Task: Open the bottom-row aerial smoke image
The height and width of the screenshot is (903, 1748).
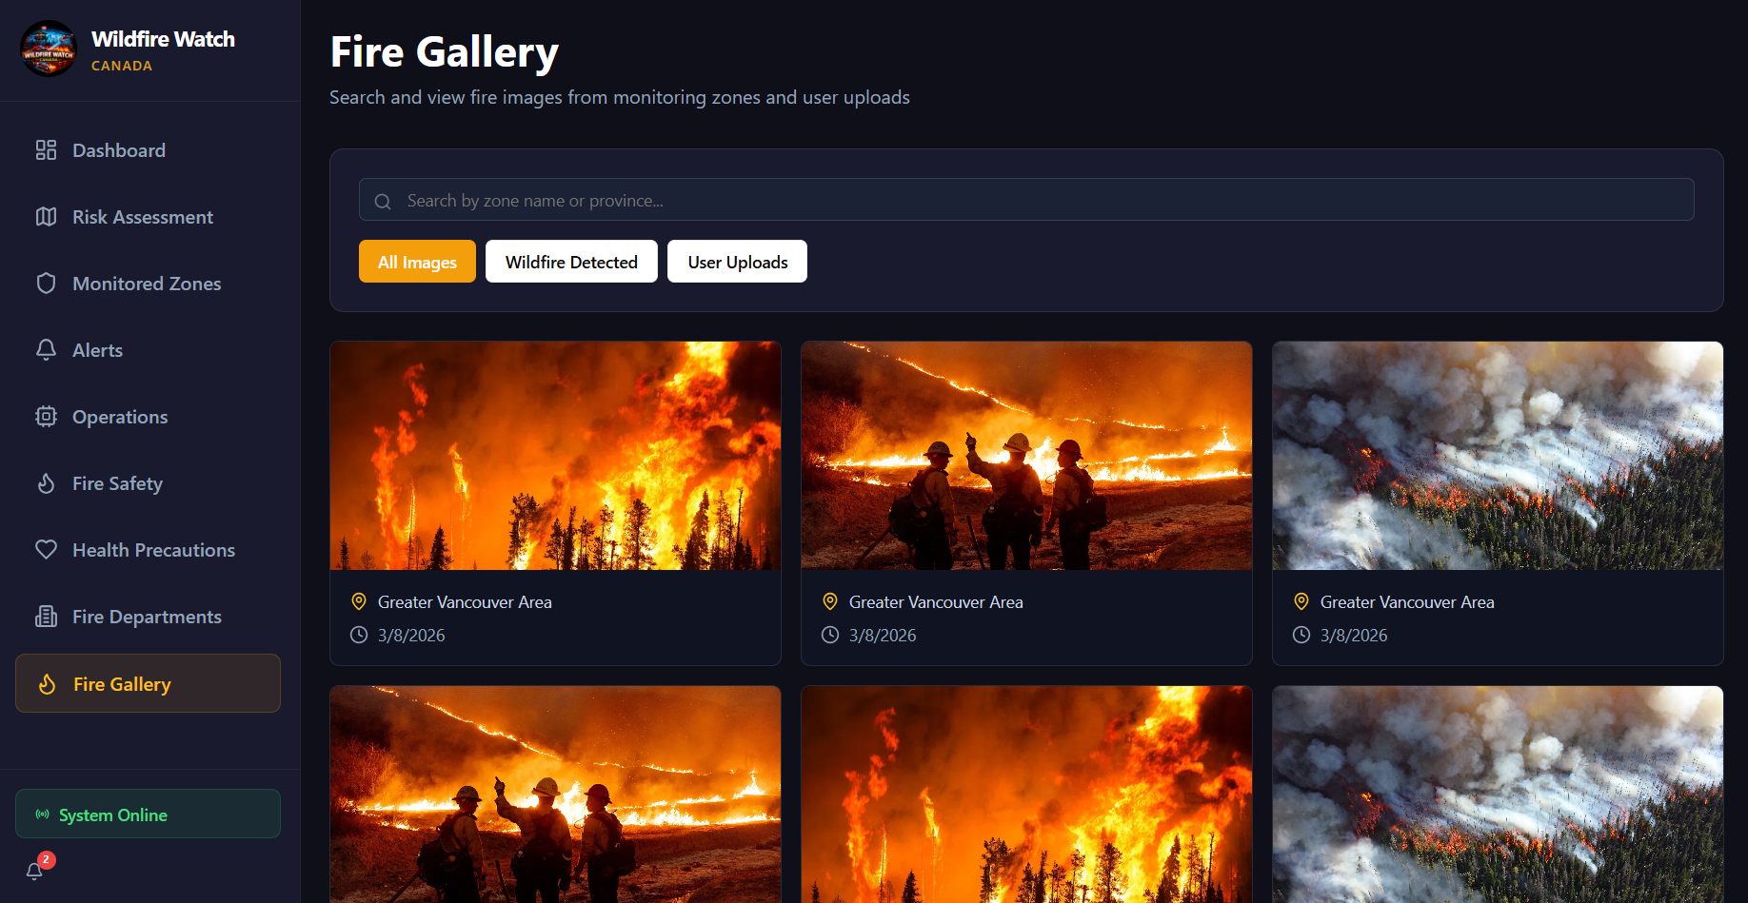Action: pos(1498,795)
